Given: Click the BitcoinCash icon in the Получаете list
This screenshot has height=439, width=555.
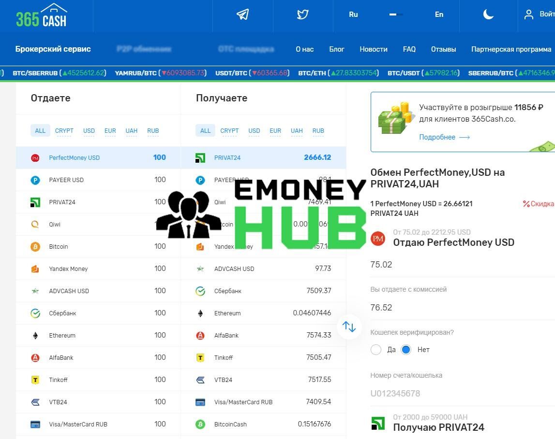Looking at the screenshot, I should point(200,424).
